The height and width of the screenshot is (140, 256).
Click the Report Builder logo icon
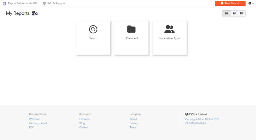4,3
